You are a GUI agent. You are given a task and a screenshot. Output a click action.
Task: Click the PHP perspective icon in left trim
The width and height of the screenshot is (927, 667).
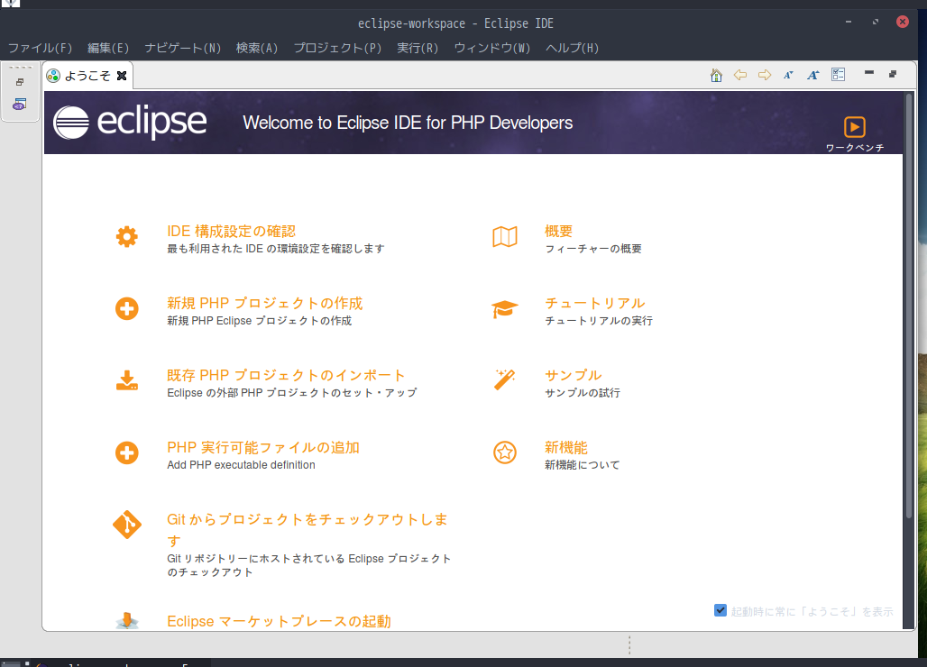(20, 105)
